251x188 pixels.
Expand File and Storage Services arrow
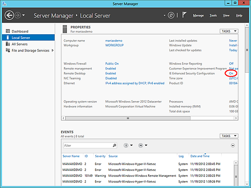[x=53, y=51]
